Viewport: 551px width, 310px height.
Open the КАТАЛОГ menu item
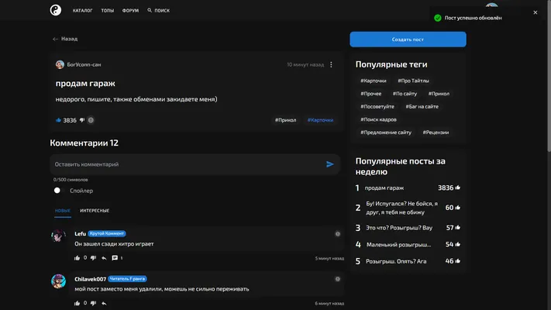coord(83,11)
